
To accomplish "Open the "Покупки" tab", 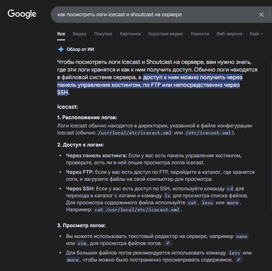I will pyautogui.click(x=103, y=34).
